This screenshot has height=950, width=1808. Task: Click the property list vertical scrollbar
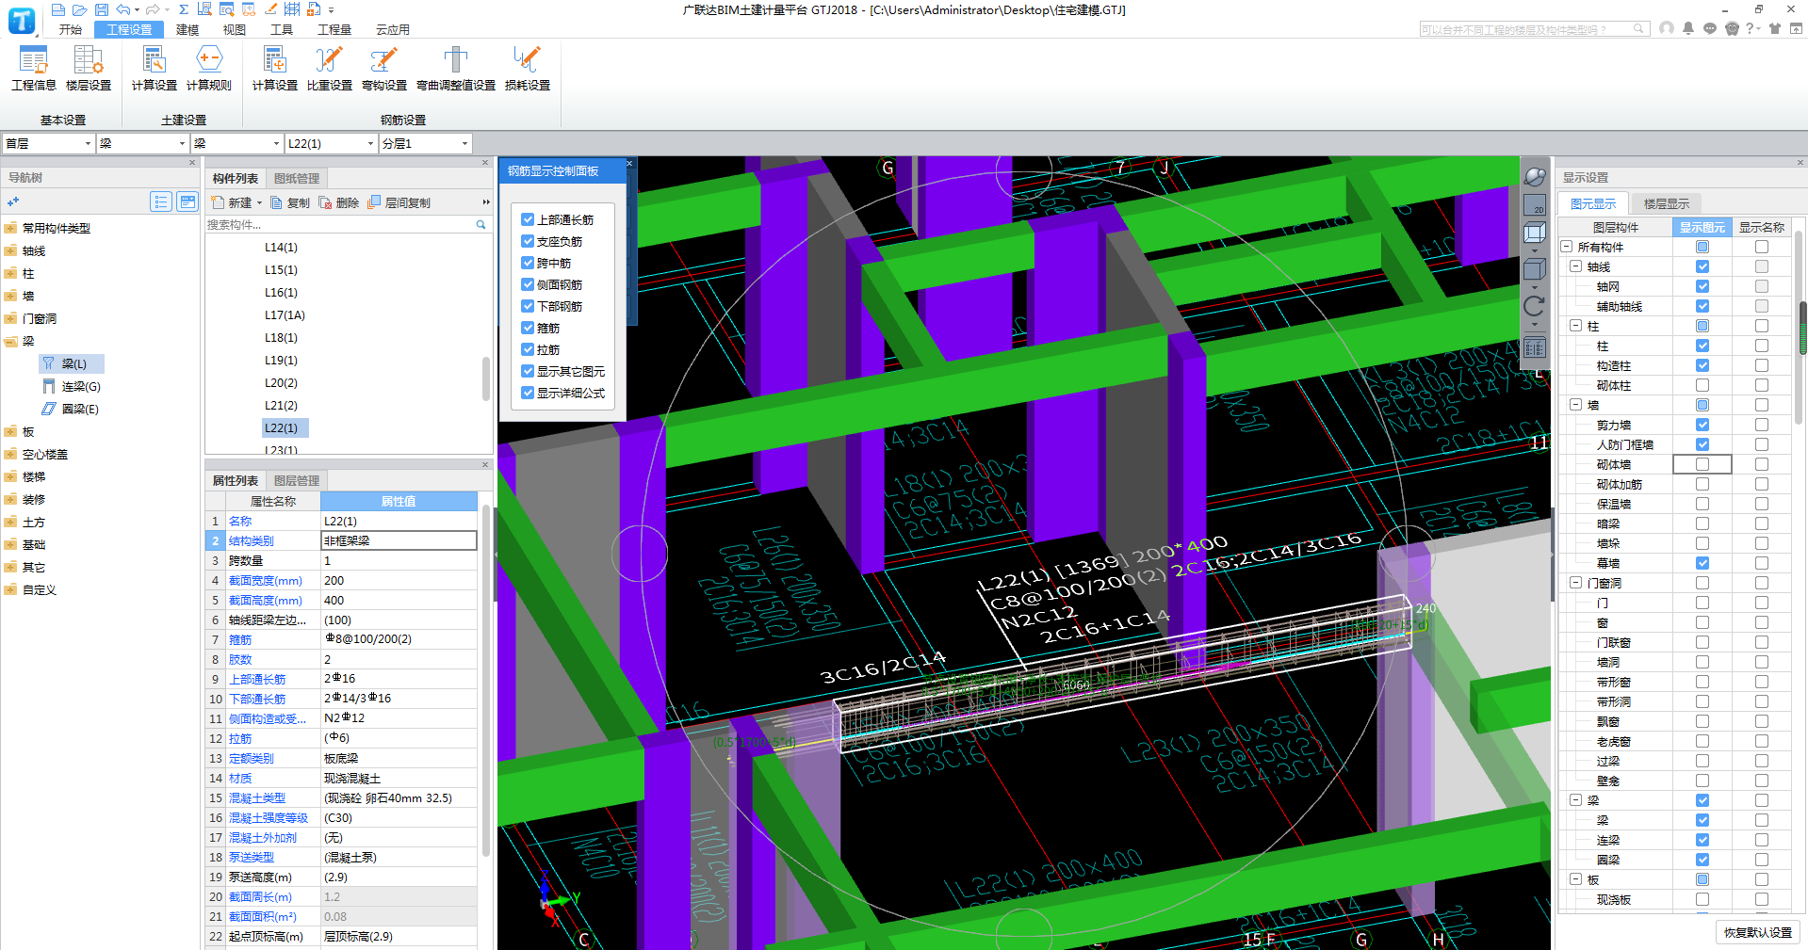(x=486, y=678)
